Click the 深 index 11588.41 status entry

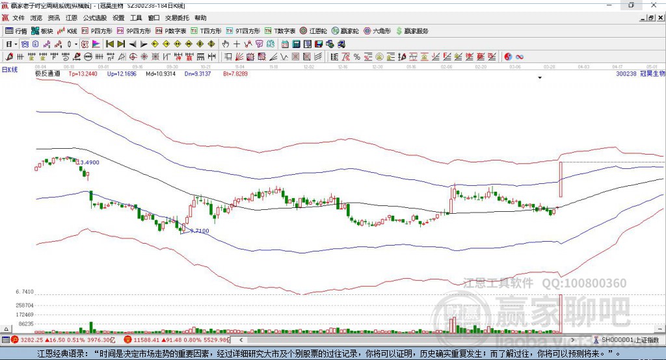[177, 340]
